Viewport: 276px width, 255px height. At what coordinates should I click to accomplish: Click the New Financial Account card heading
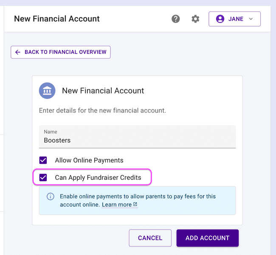[x=103, y=91]
